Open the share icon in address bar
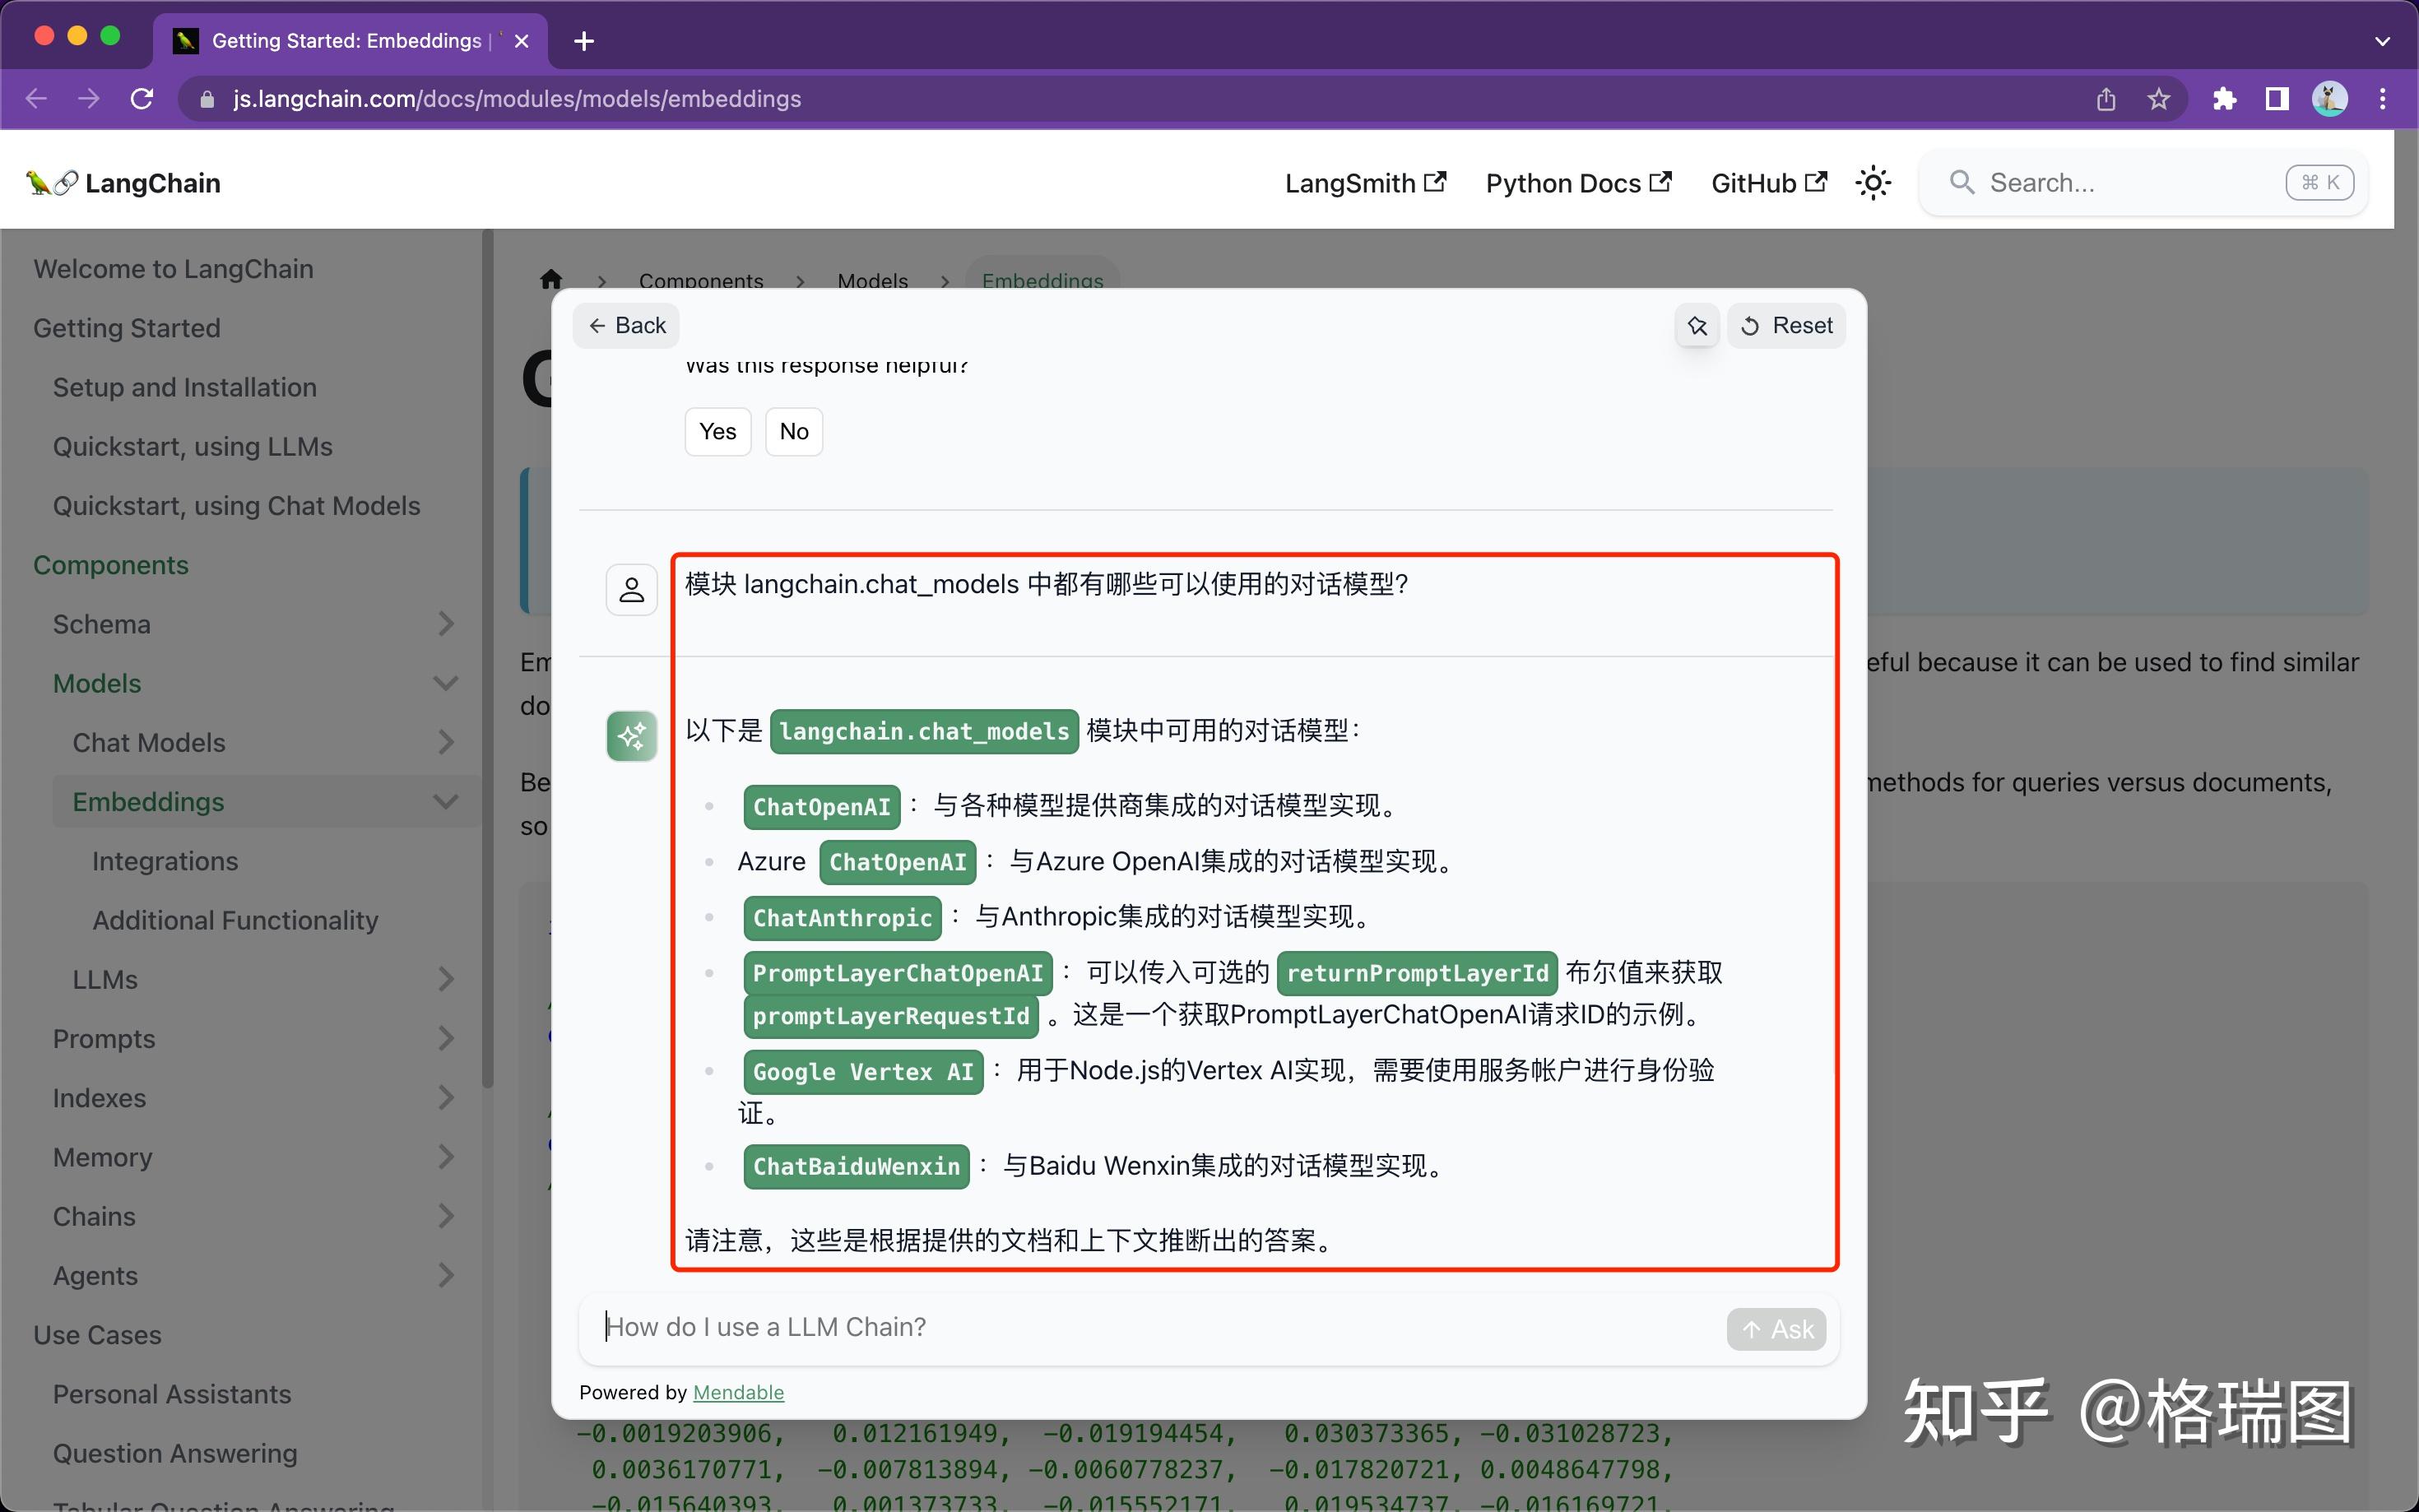This screenshot has width=2419, height=1512. click(2106, 99)
